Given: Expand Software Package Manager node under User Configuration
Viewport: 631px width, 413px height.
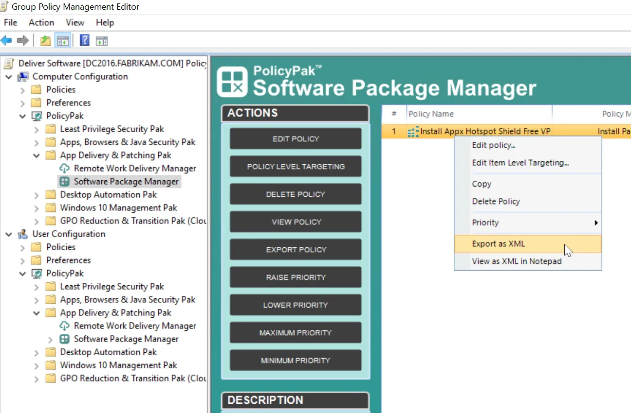Looking at the screenshot, I should [51, 339].
